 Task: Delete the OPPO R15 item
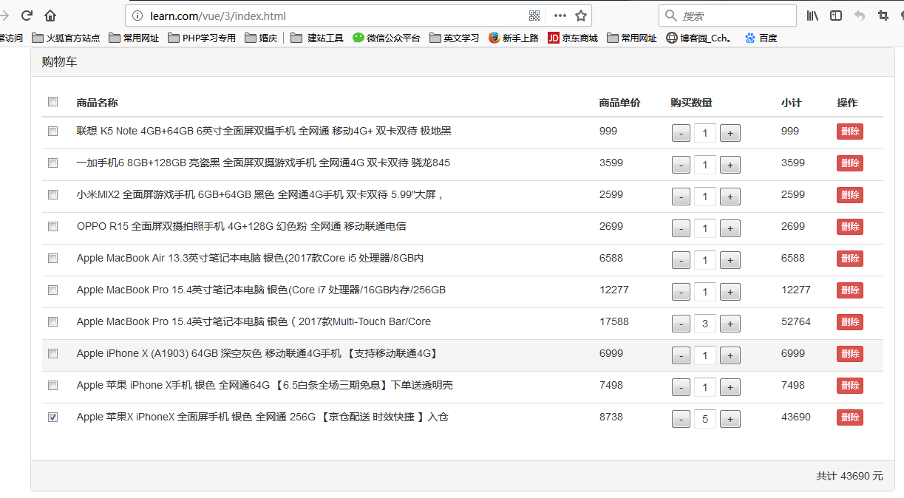point(850,227)
